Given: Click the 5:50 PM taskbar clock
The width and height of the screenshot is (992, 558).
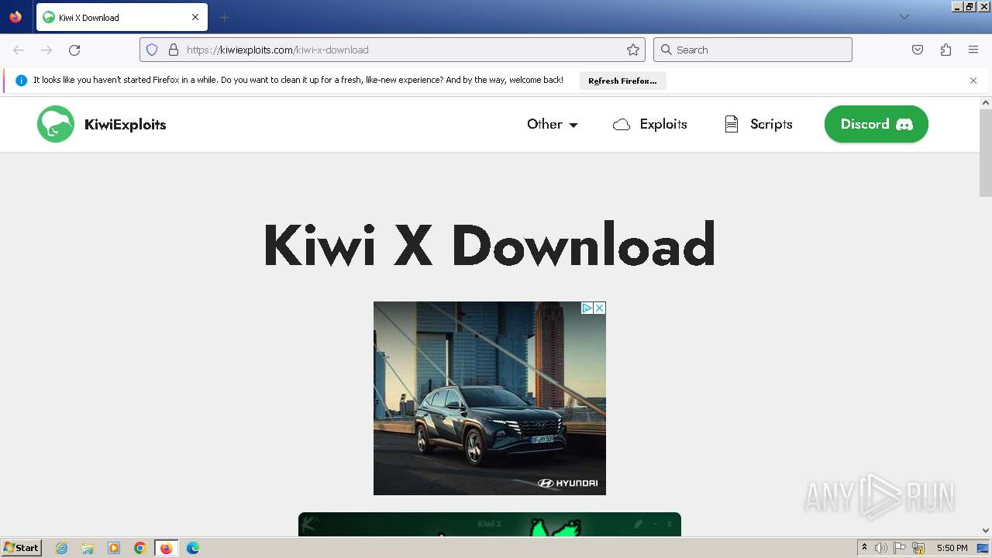Looking at the screenshot, I should tap(952, 548).
